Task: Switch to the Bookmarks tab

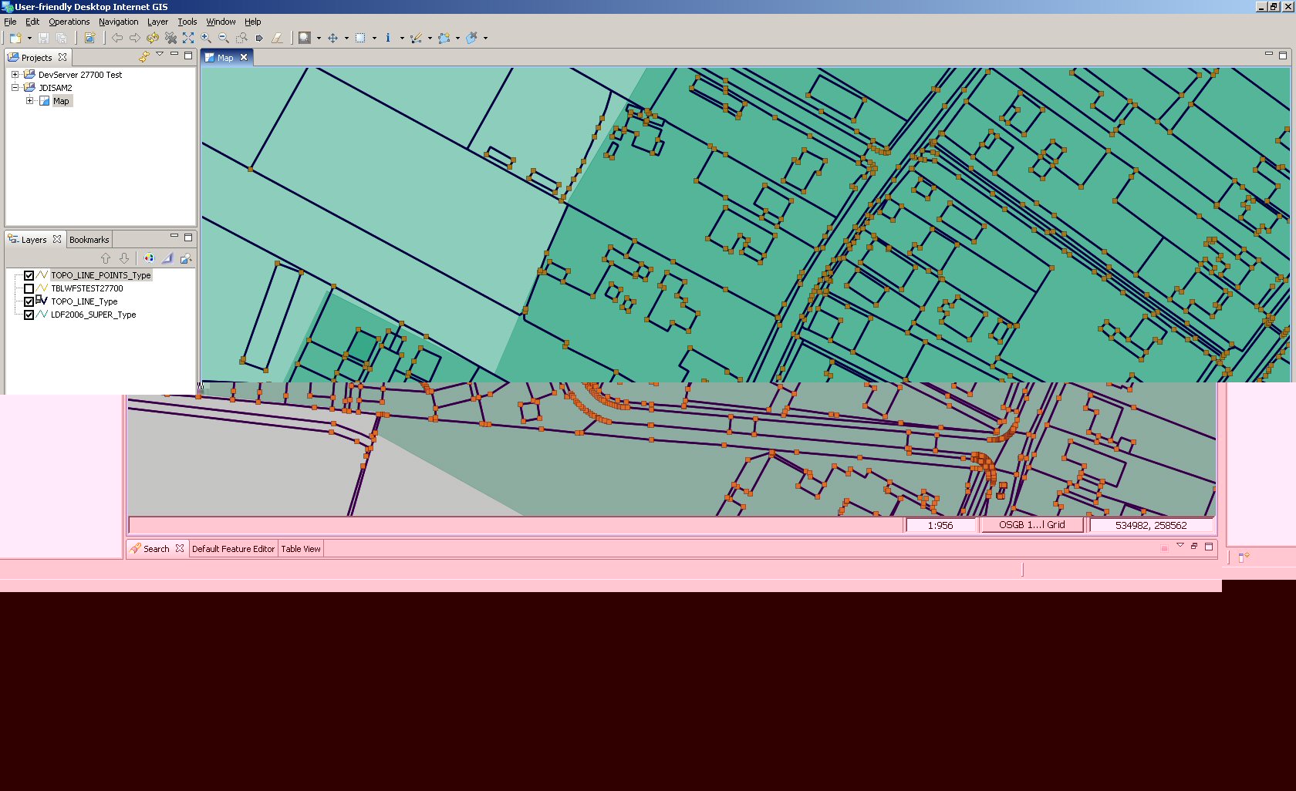Action: pos(89,240)
